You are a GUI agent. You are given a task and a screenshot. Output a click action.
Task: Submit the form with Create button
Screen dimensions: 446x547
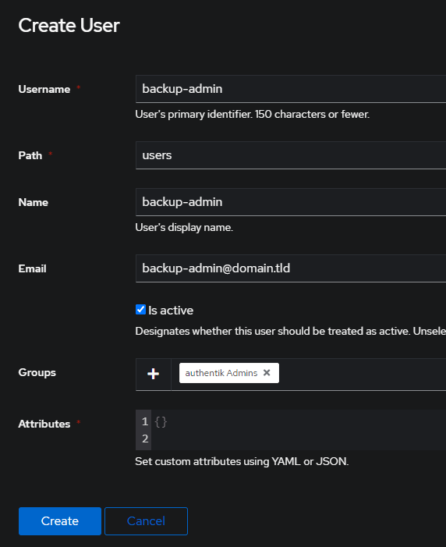click(x=60, y=521)
